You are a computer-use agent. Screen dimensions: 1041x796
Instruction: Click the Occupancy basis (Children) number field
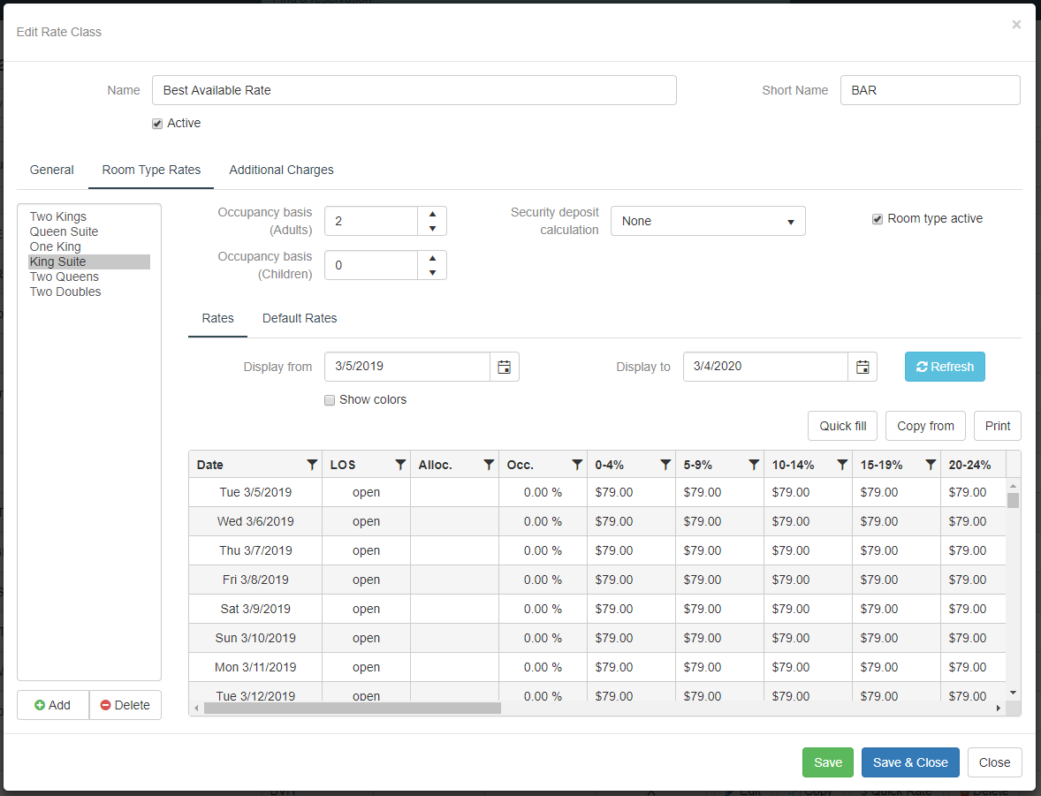click(x=371, y=265)
